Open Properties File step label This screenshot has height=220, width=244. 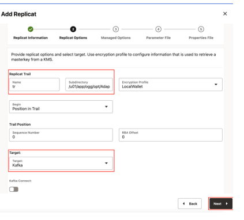click(201, 37)
